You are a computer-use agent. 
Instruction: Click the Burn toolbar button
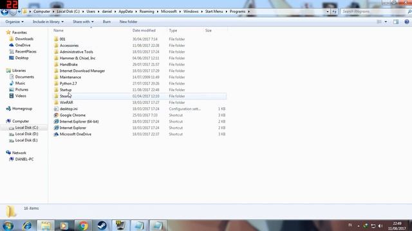point(107,22)
